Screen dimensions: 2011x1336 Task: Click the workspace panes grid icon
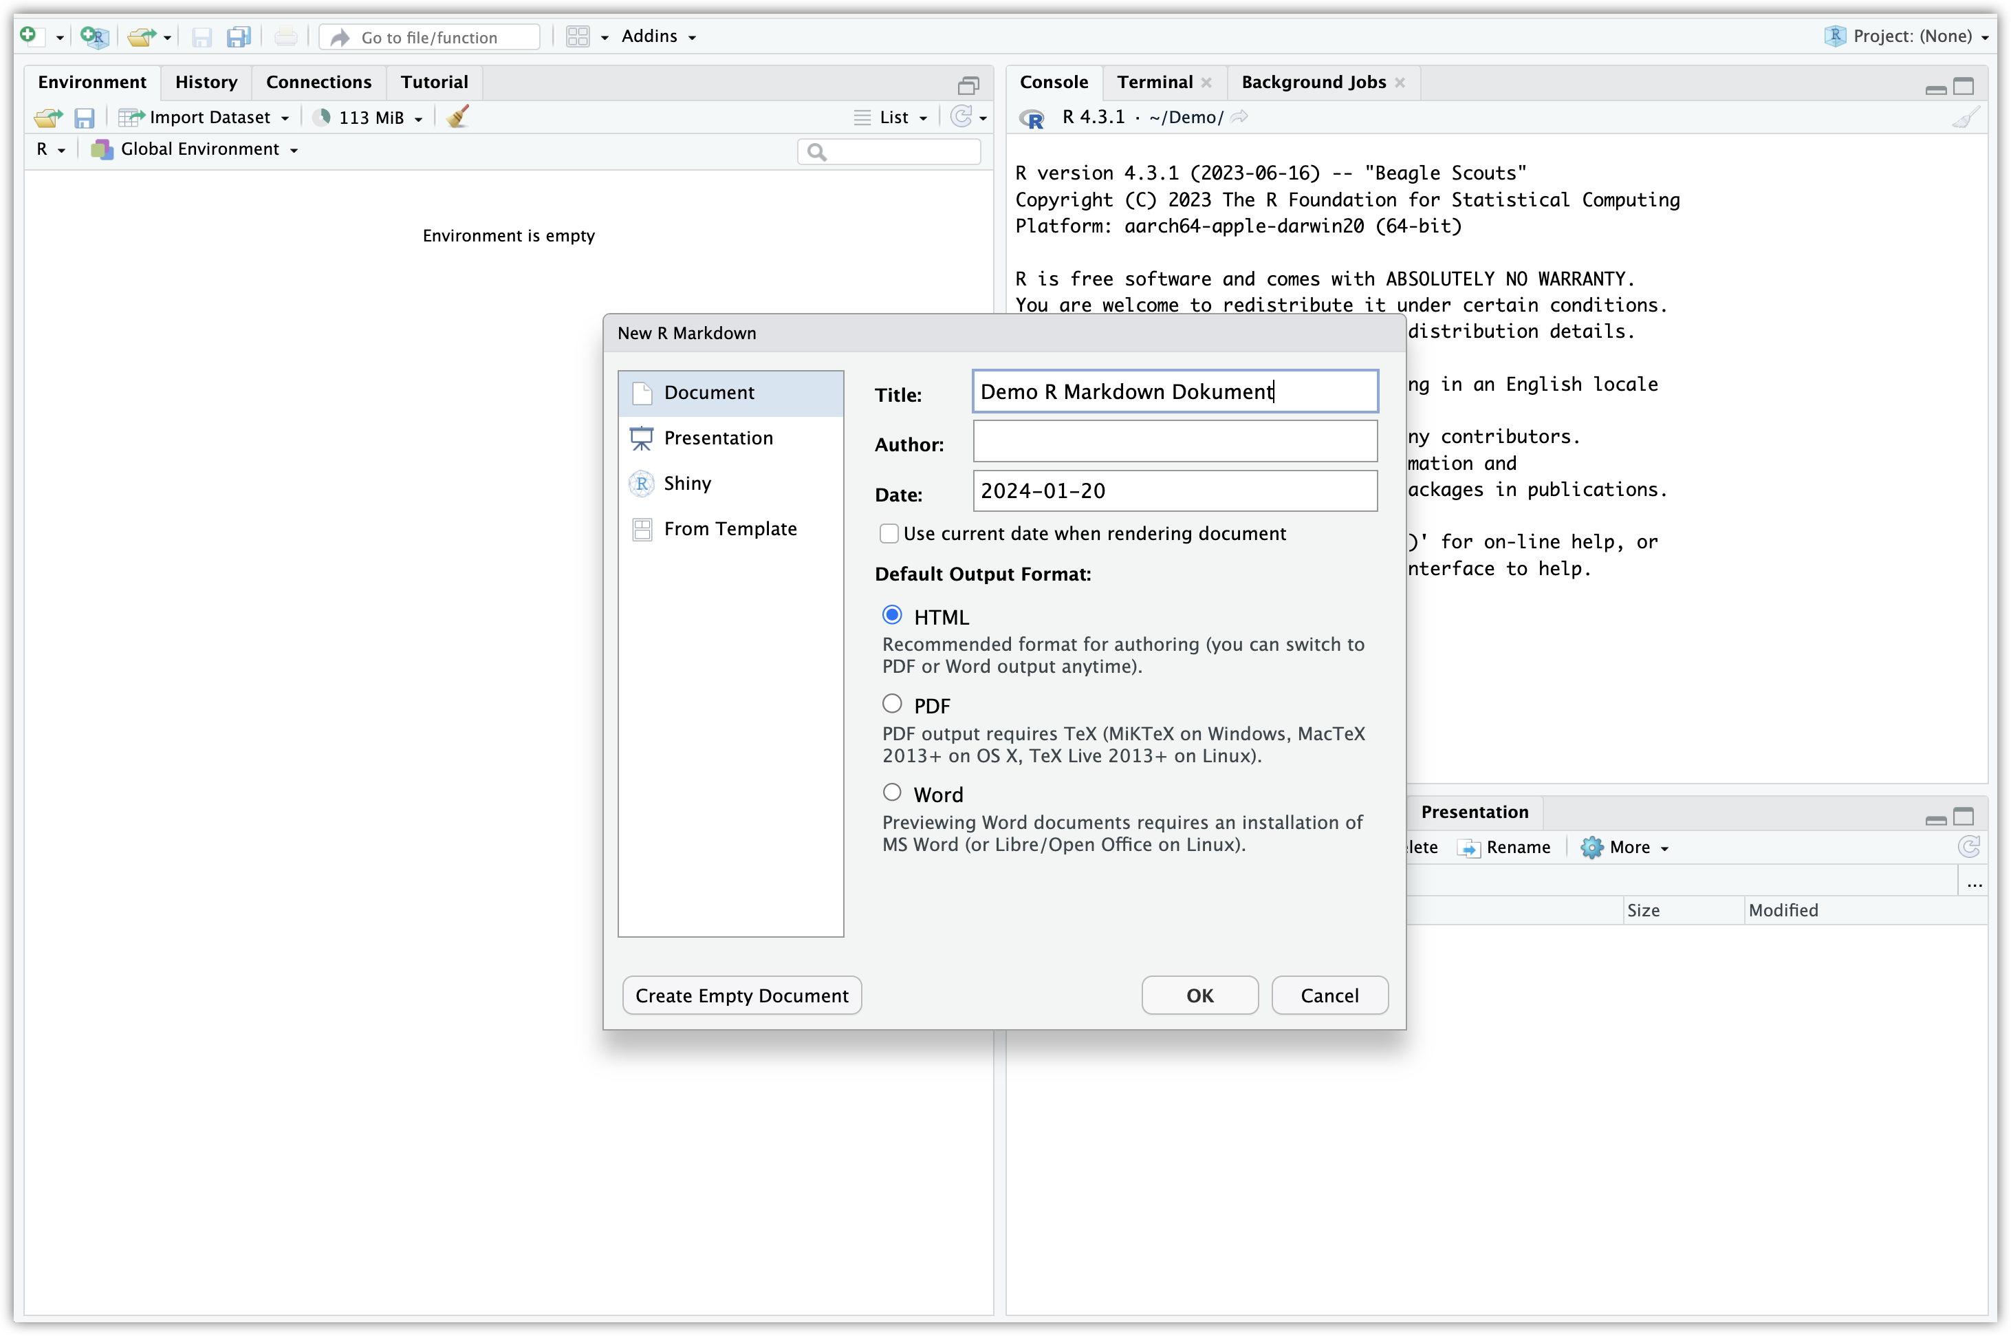pyautogui.click(x=578, y=36)
